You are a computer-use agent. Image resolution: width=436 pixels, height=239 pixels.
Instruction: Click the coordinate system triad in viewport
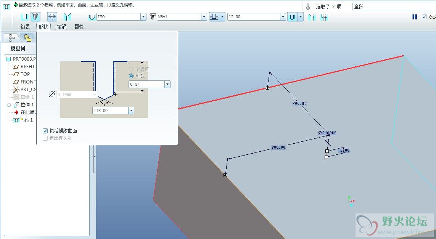click(351, 201)
